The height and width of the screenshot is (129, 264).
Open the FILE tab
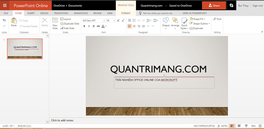6,13
